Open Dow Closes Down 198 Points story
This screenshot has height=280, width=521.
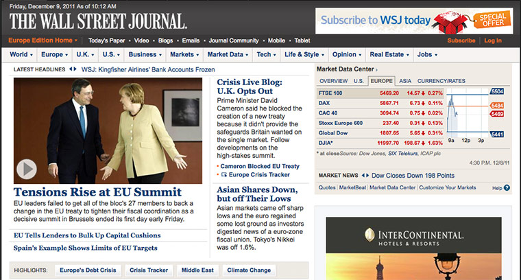[413, 176]
